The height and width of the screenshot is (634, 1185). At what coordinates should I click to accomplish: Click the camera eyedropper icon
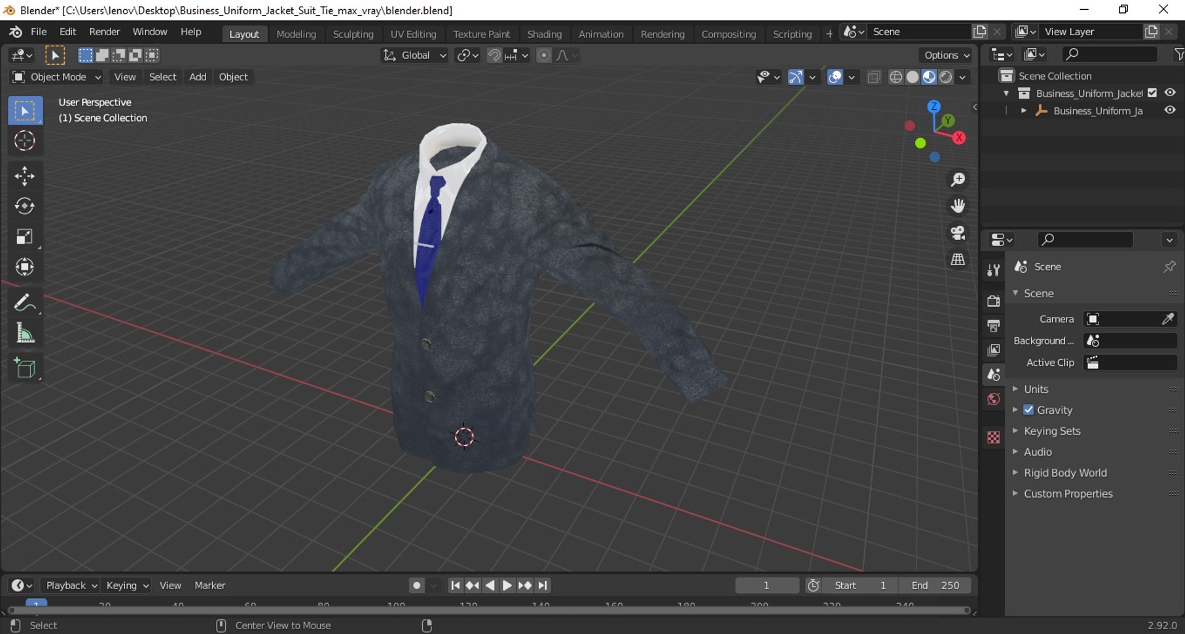point(1168,319)
